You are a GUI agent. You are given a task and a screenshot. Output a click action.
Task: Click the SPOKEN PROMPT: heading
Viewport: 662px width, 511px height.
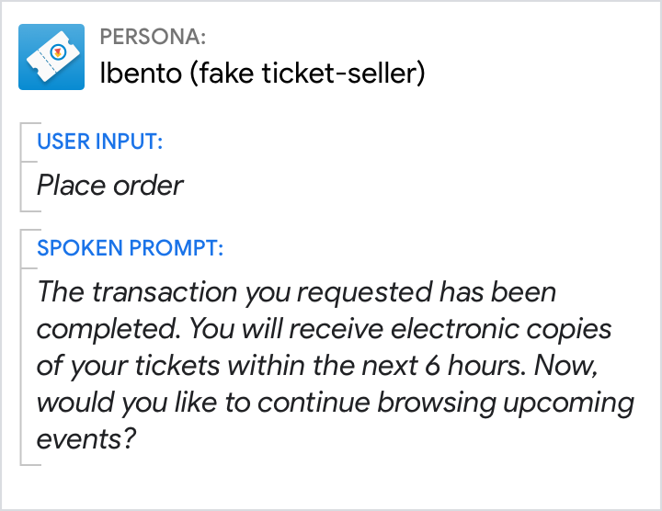130,248
